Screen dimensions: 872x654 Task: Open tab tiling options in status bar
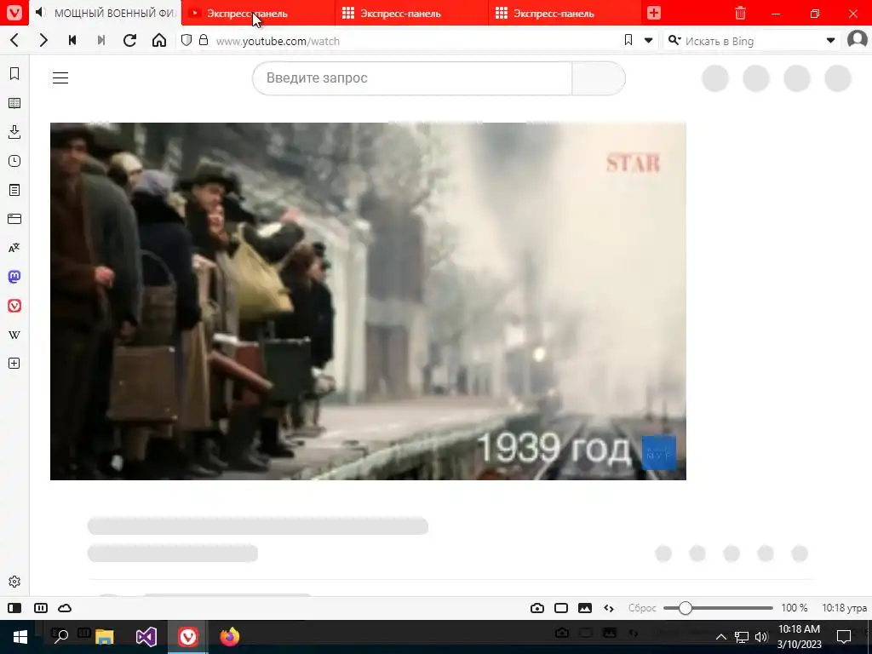point(41,608)
